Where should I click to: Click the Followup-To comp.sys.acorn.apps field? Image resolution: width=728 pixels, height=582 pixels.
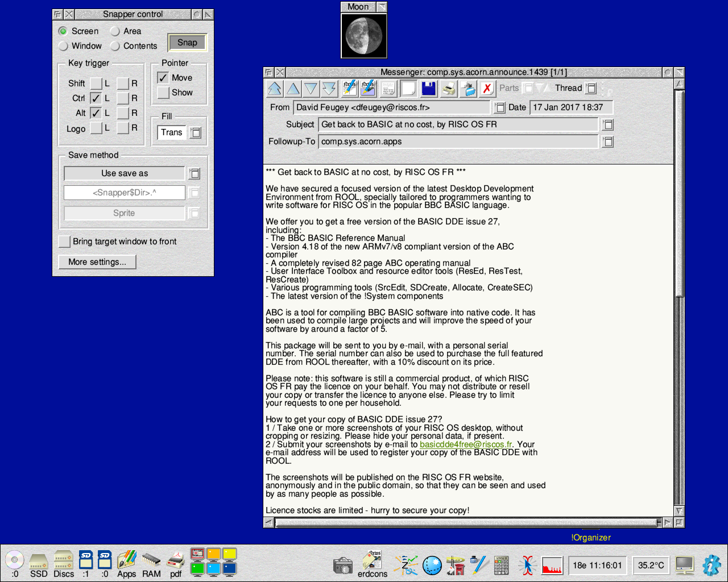point(458,142)
